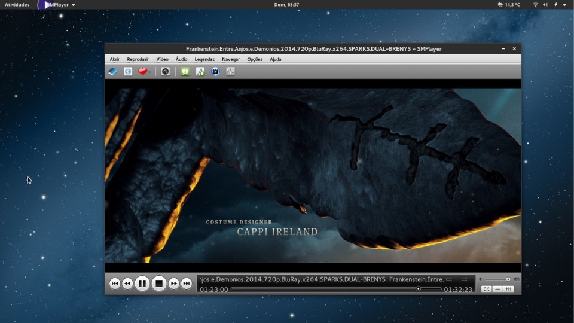The width and height of the screenshot is (574, 323).
Task: Close the SMPlayer window
Action: 514,48
